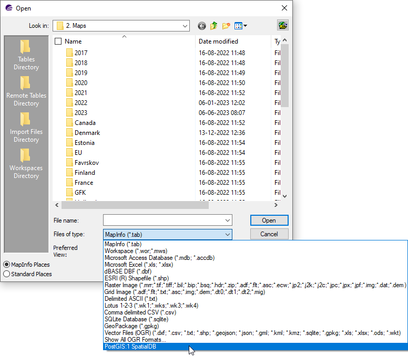Select the Standard Places radio button
Screen dimensions: 408x357
tap(7, 274)
